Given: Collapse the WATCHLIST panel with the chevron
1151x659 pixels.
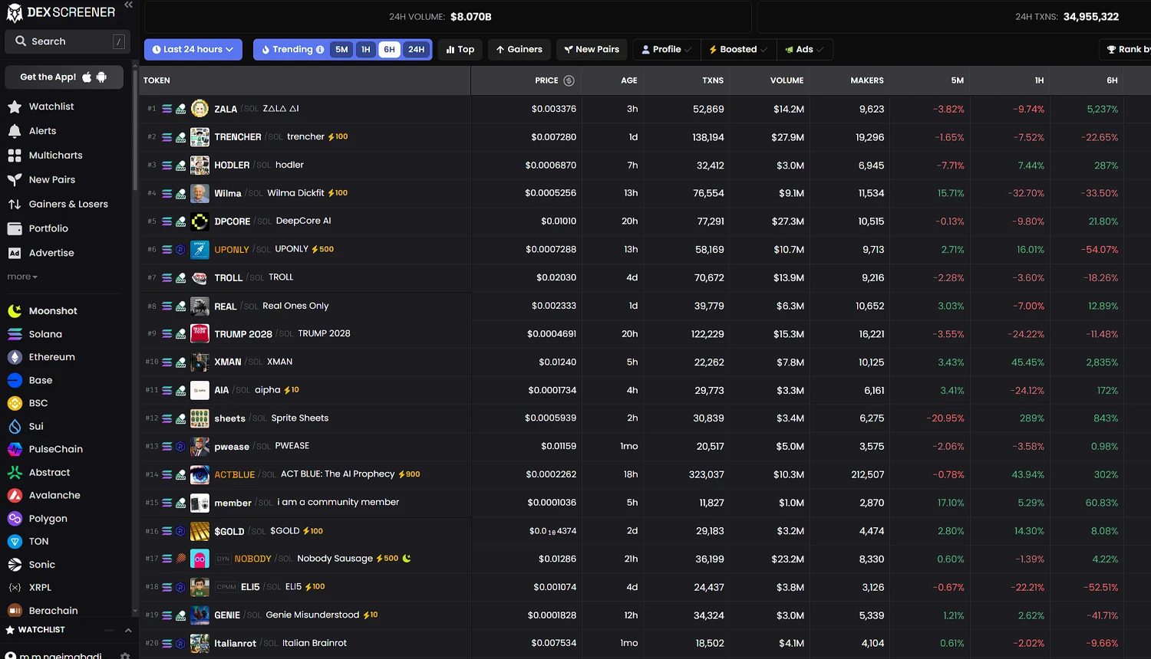Looking at the screenshot, I should (x=128, y=630).
